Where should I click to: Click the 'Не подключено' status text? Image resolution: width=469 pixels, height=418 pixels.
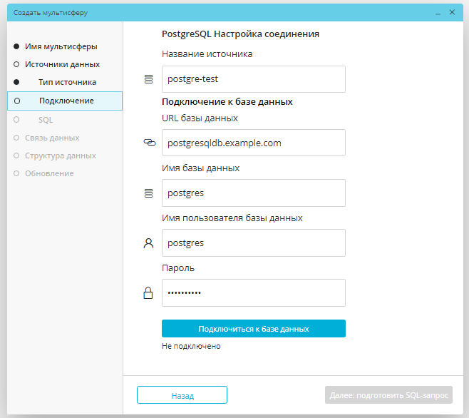(192, 346)
